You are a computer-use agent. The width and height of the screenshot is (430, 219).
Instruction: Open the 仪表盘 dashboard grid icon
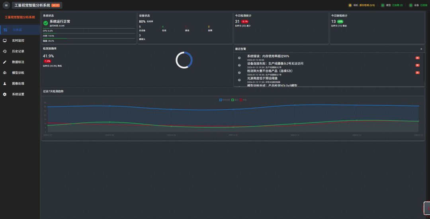[5, 30]
